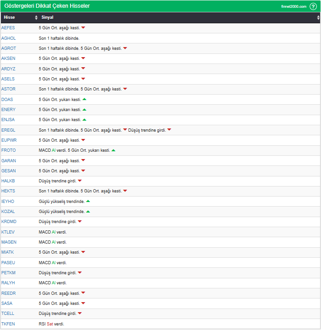
Task: Open DOAS stock link
Action: tap(7, 99)
